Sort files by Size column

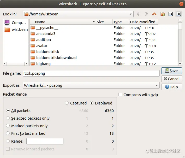click(x=104, y=22)
